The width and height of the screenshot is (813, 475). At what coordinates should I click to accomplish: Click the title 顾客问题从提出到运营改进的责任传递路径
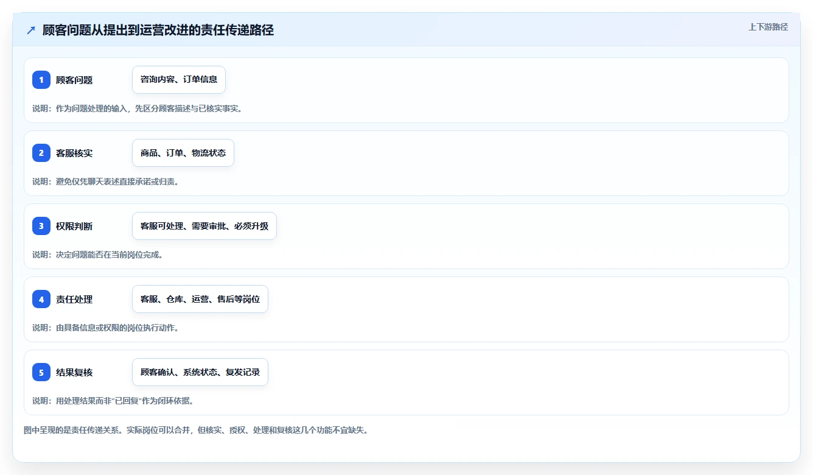[158, 30]
